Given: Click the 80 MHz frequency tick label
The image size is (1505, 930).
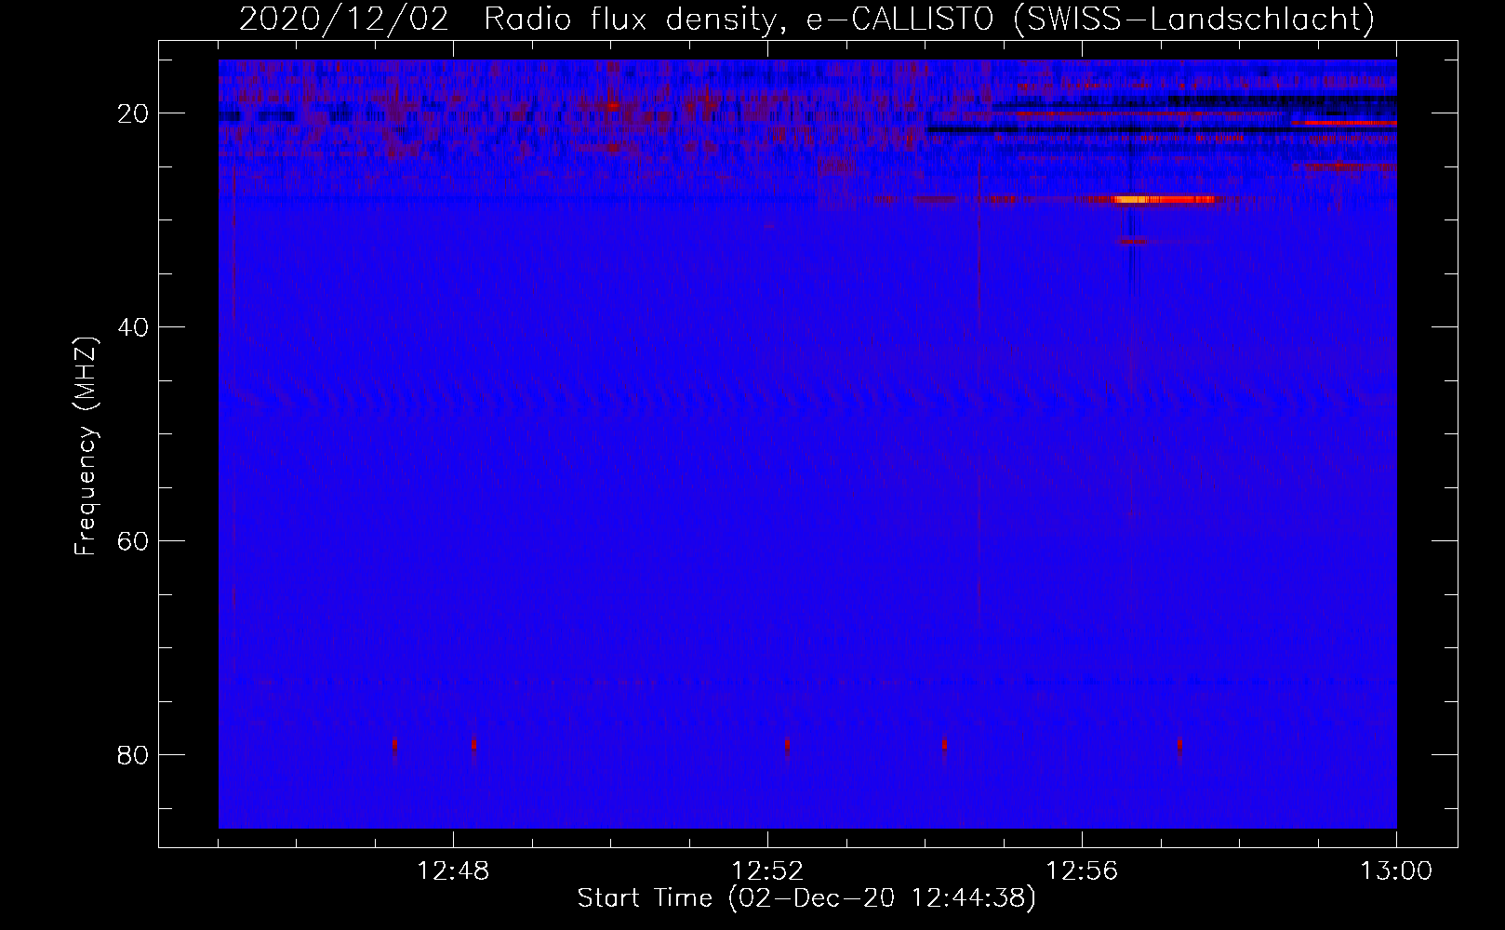Looking at the screenshot, I should click(132, 755).
